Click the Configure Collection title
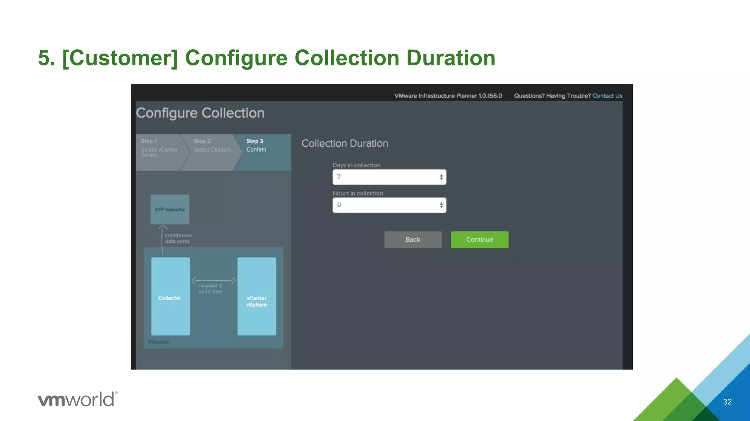 [x=200, y=113]
